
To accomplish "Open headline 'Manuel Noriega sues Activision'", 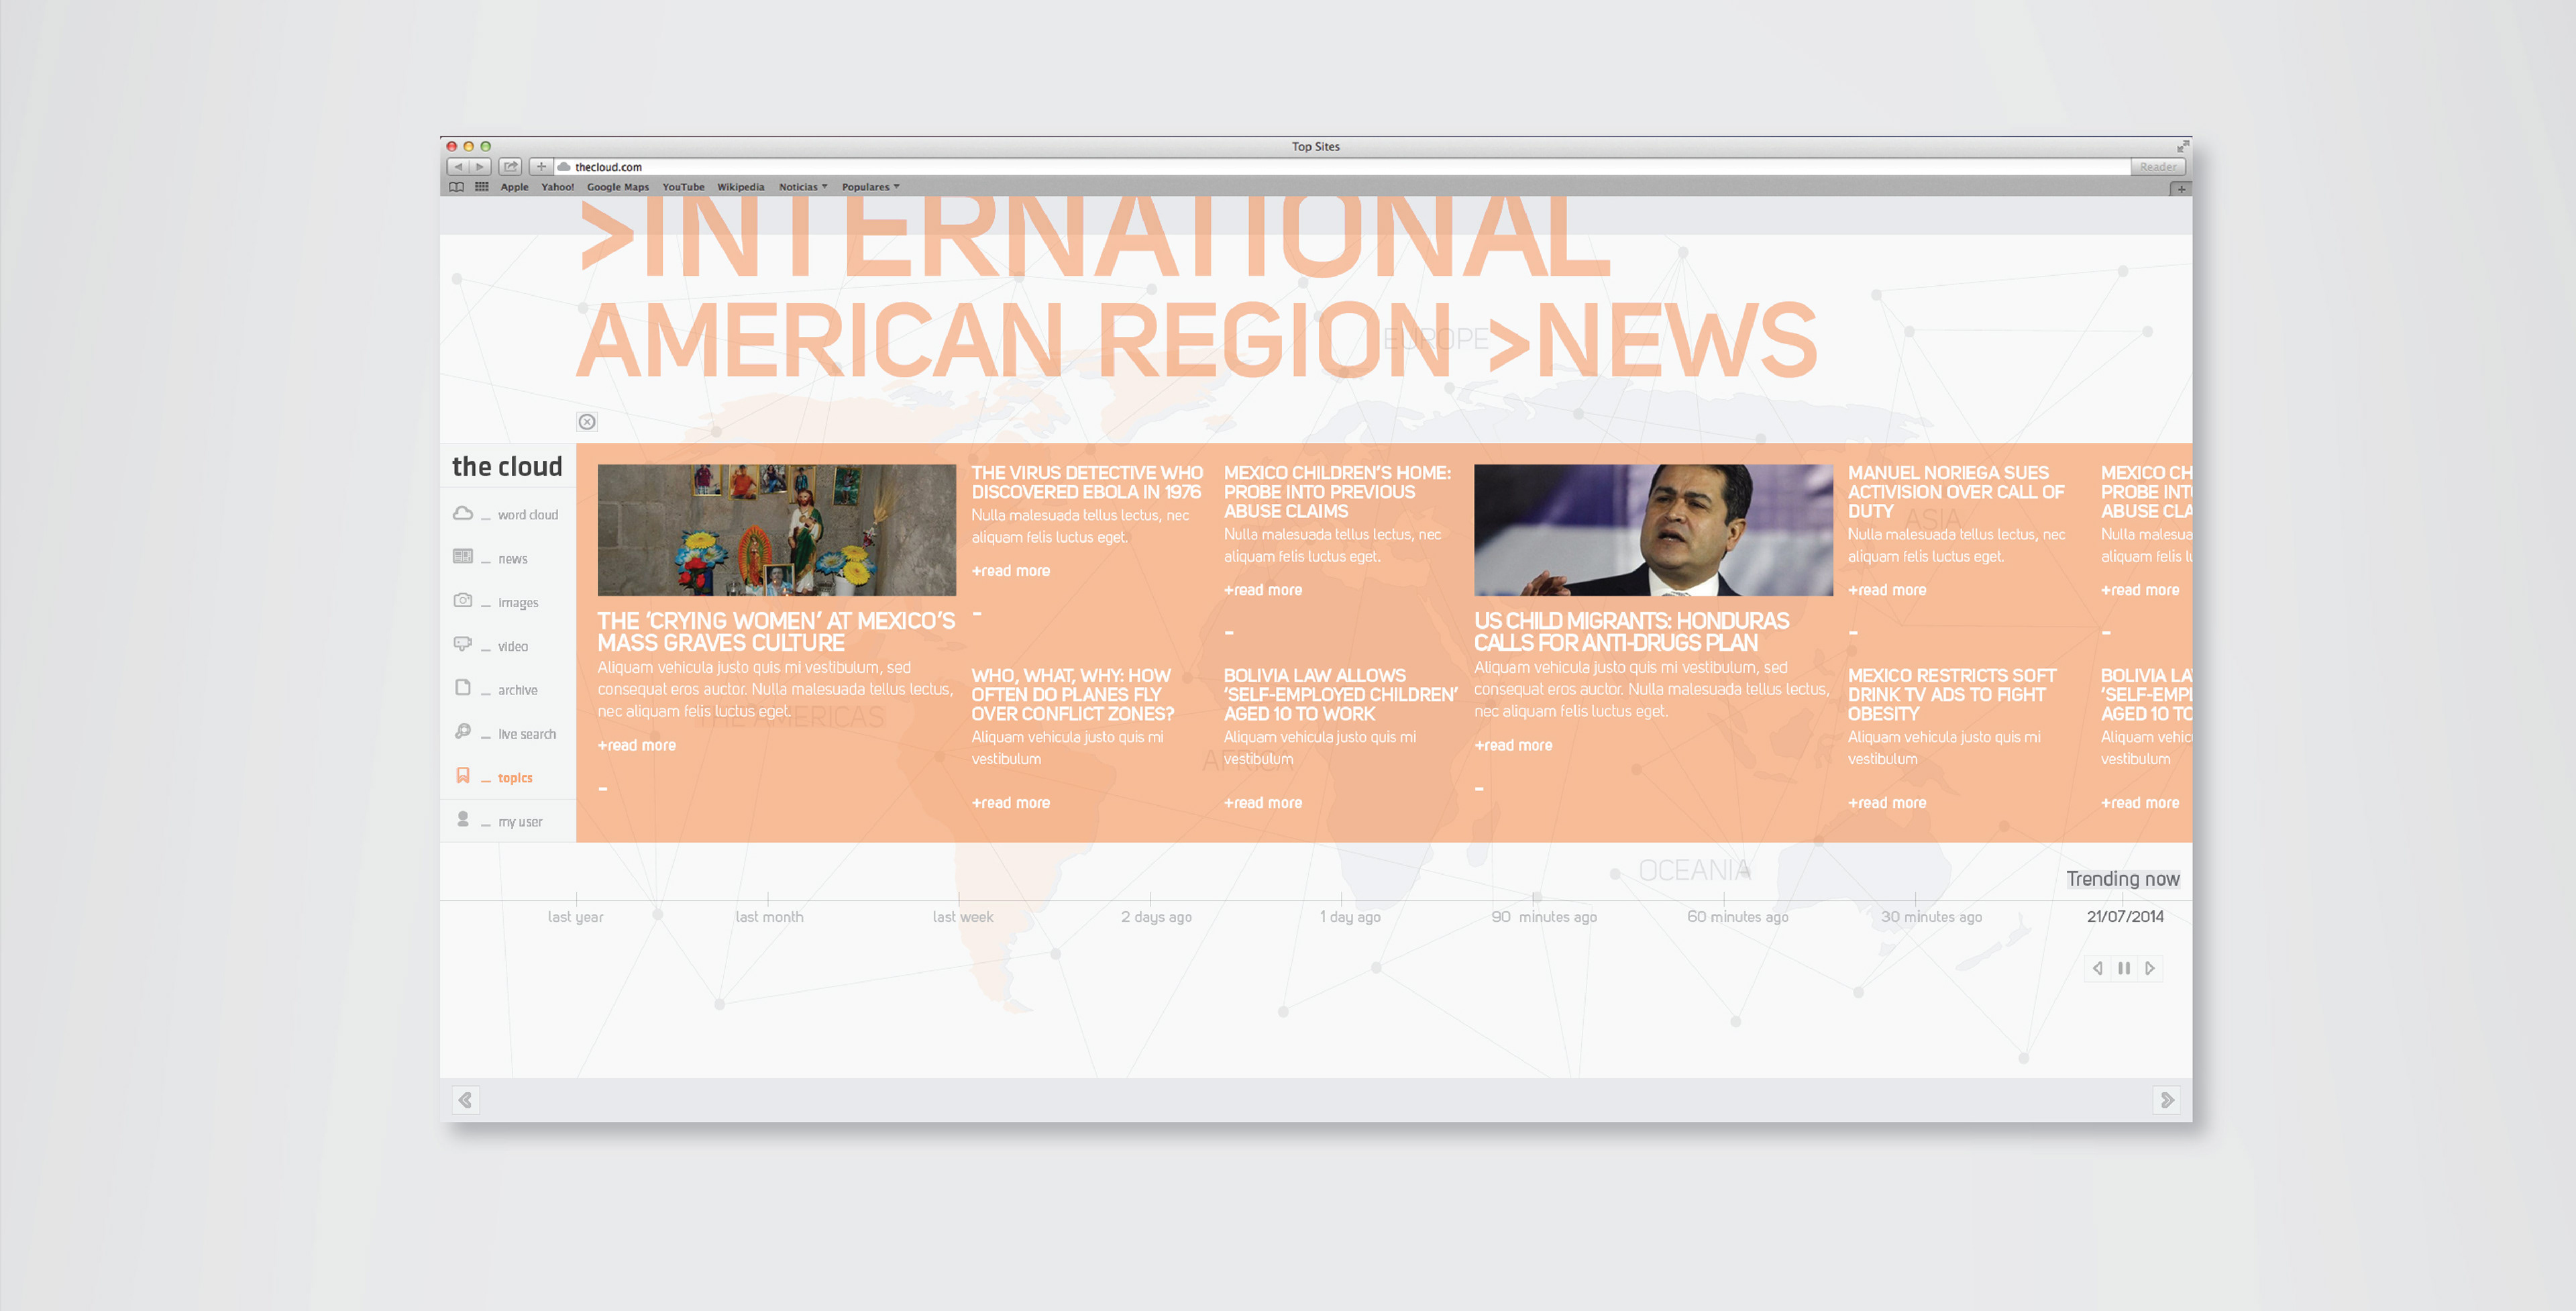I will [x=1955, y=491].
